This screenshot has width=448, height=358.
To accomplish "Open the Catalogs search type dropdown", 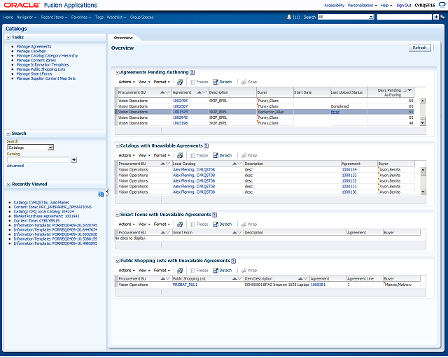I will tap(50, 148).
